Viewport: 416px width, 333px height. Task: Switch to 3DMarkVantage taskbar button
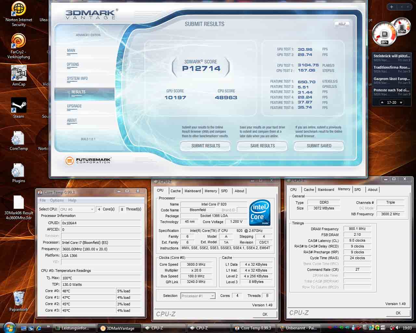[x=120, y=328]
